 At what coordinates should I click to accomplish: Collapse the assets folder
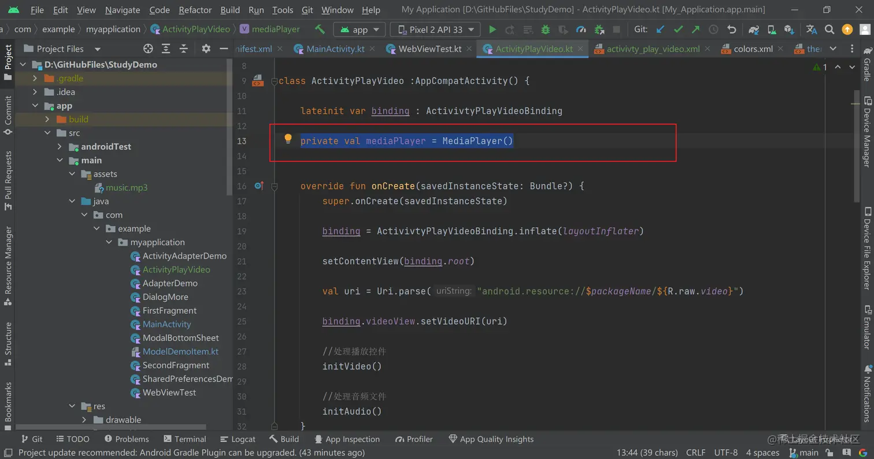coord(72,174)
